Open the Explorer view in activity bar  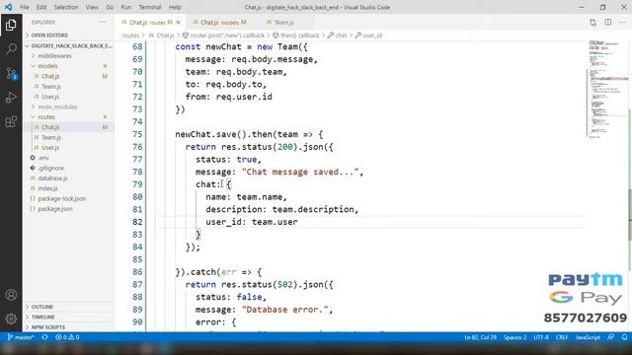11,25
